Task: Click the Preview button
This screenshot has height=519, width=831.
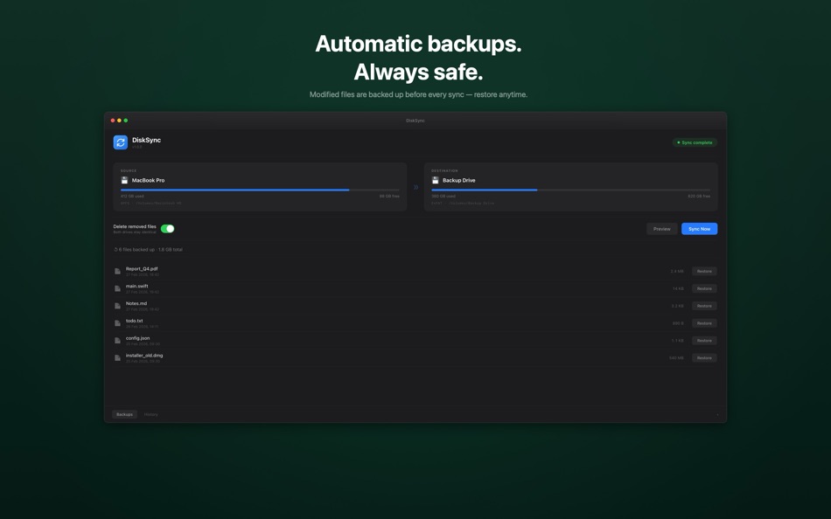Action: click(661, 229)
